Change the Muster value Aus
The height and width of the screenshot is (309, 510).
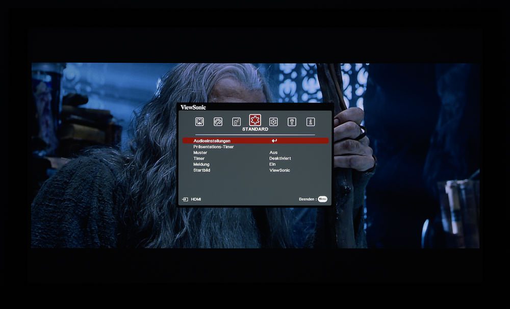pos(273,152)
